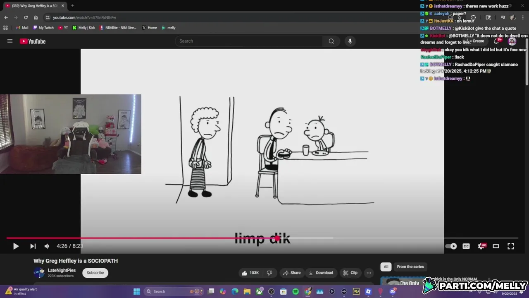529x298 pixels.
Task: Open the LateNightPies channel name link
Action: pos(62,270)
